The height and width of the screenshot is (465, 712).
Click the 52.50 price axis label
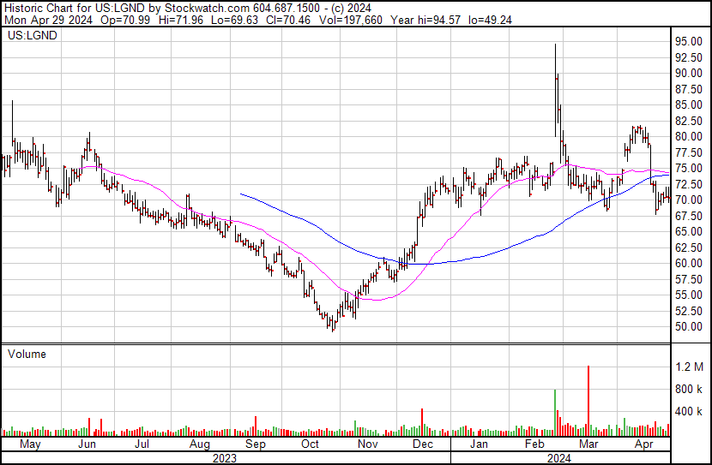coord(689,311)
